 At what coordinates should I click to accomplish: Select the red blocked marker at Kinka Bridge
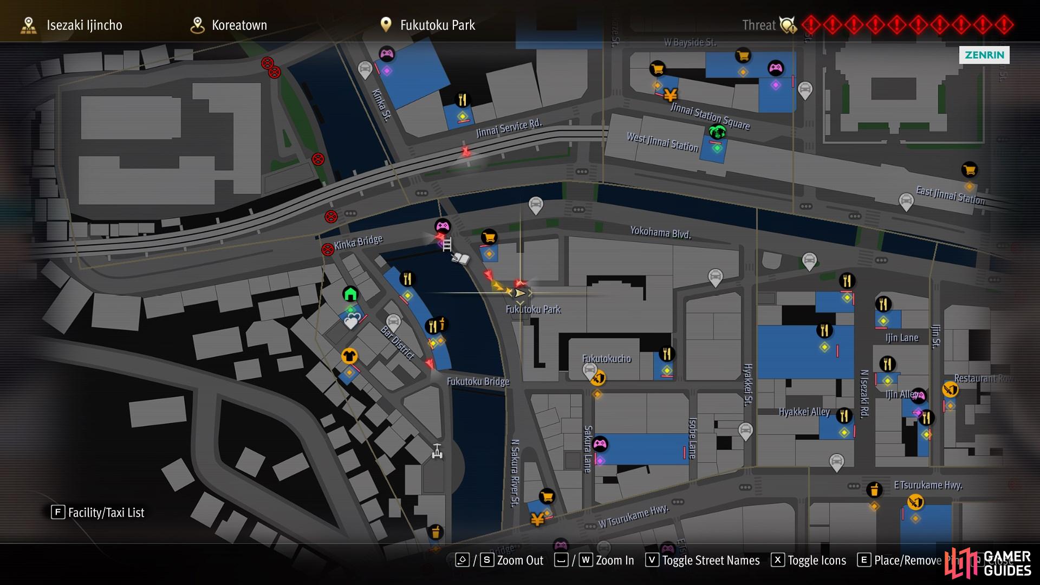327,250
